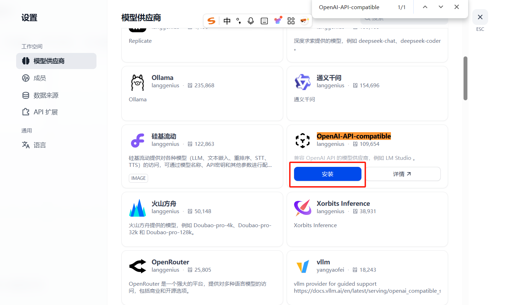This screenshot has height=305, width=526.
Task: Jump to previous search match arrow
Action: (425, 7)
